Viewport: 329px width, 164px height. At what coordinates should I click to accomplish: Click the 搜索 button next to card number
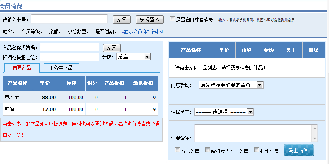point(121,20)
